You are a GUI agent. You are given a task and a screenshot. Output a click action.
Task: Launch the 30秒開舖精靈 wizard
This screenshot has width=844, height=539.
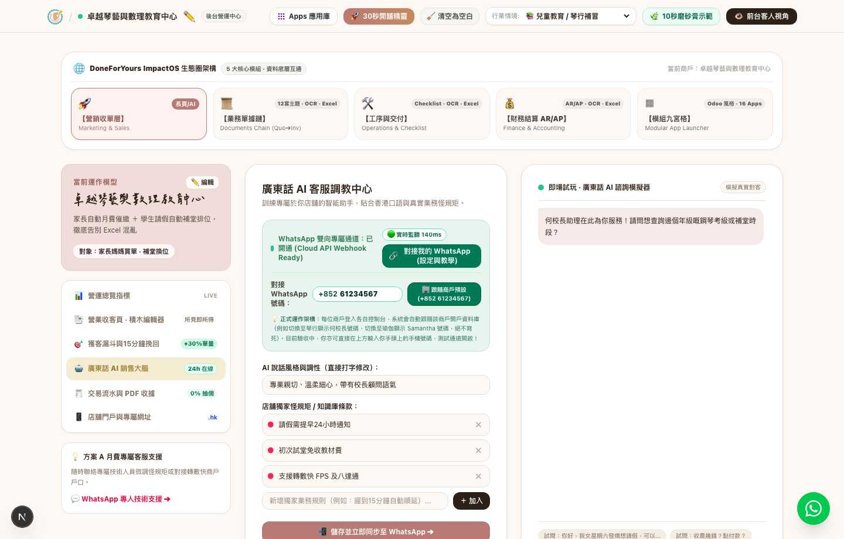click(x=379, y=16)
